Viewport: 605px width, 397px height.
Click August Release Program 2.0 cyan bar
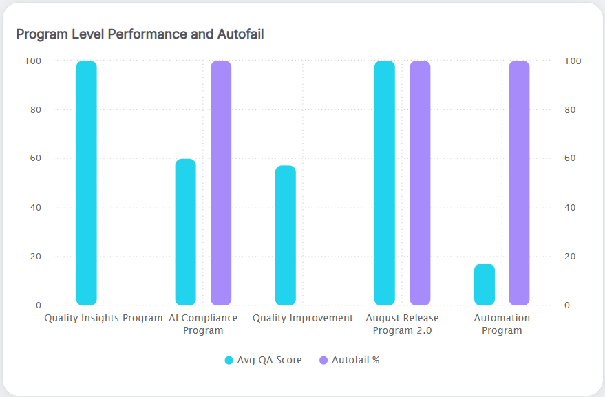[x=385, y=182]
